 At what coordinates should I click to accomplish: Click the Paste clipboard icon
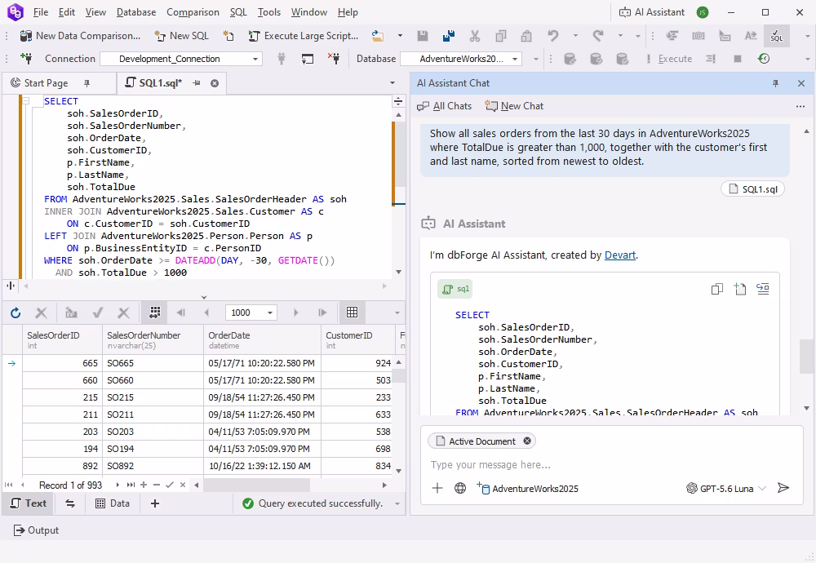point(526,36)
